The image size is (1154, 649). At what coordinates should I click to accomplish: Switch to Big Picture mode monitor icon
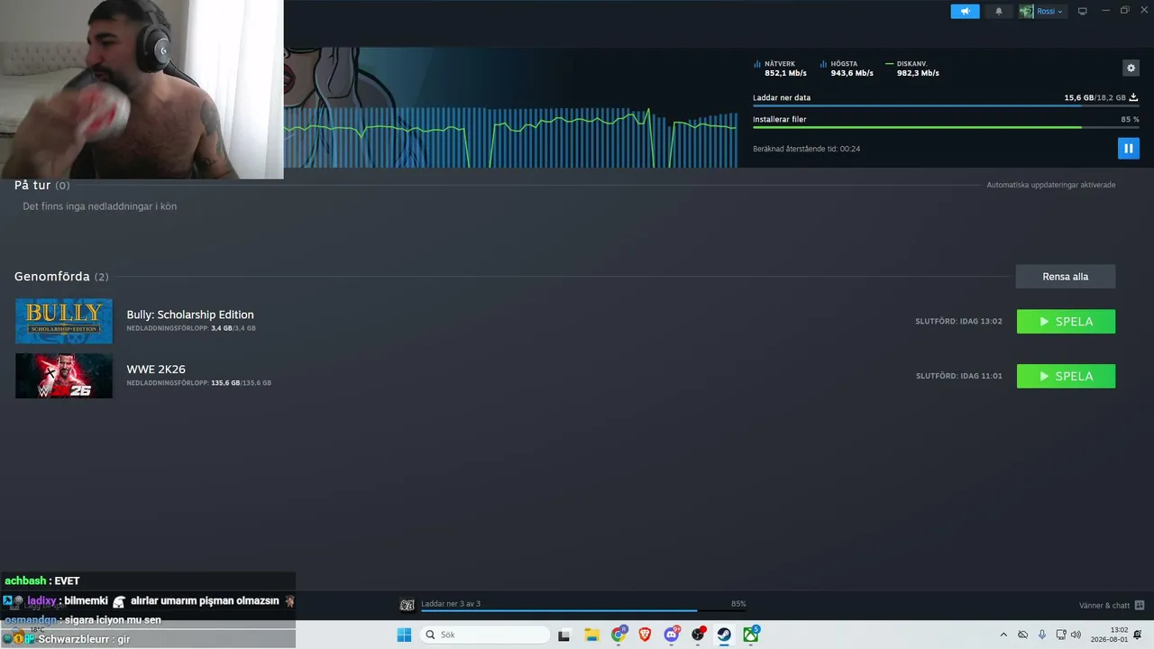pos(1083,12)
